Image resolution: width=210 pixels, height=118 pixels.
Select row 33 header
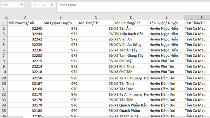[4, 100]
